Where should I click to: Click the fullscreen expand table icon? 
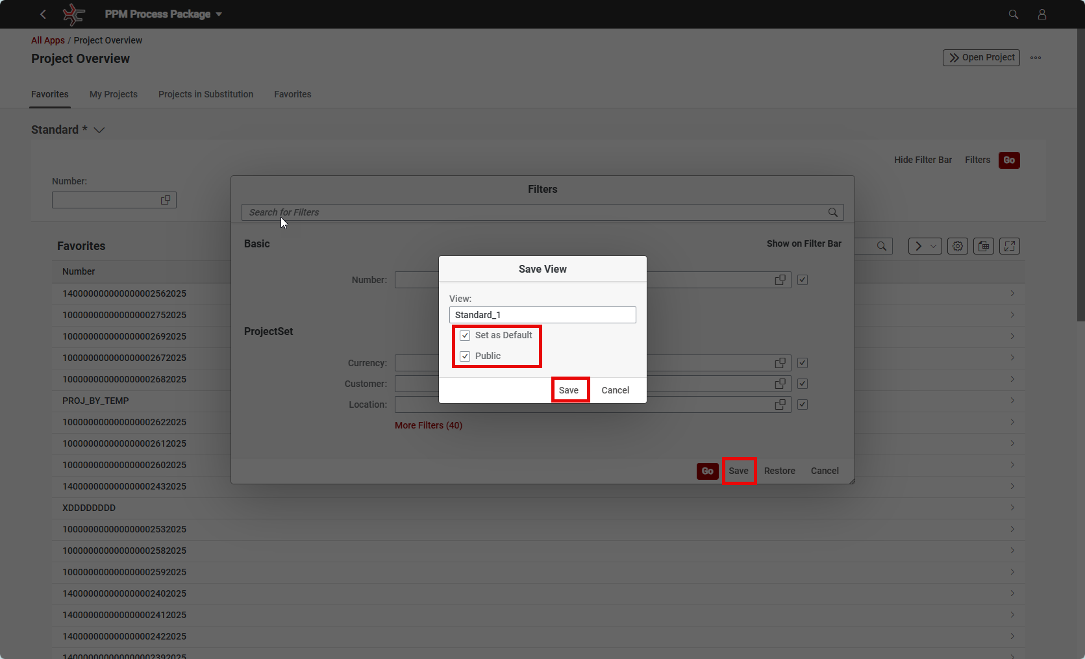click(1009, 246)
